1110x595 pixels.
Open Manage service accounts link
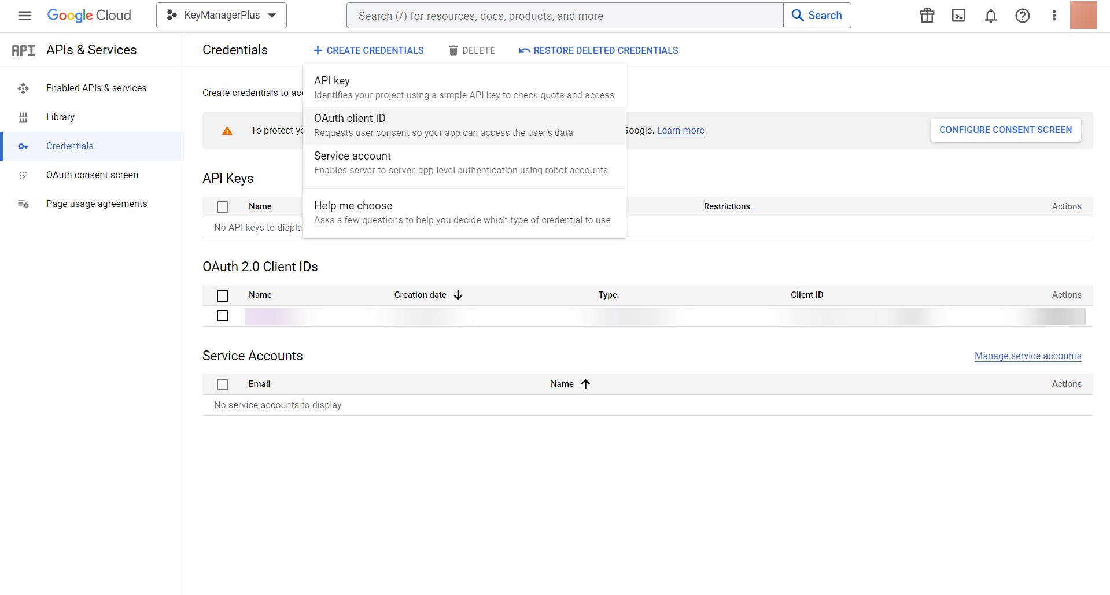click(x=1028, y=356)
